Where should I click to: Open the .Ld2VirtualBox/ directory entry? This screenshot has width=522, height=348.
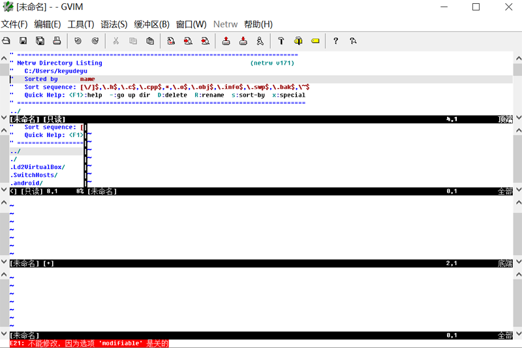tap(38, 167)
